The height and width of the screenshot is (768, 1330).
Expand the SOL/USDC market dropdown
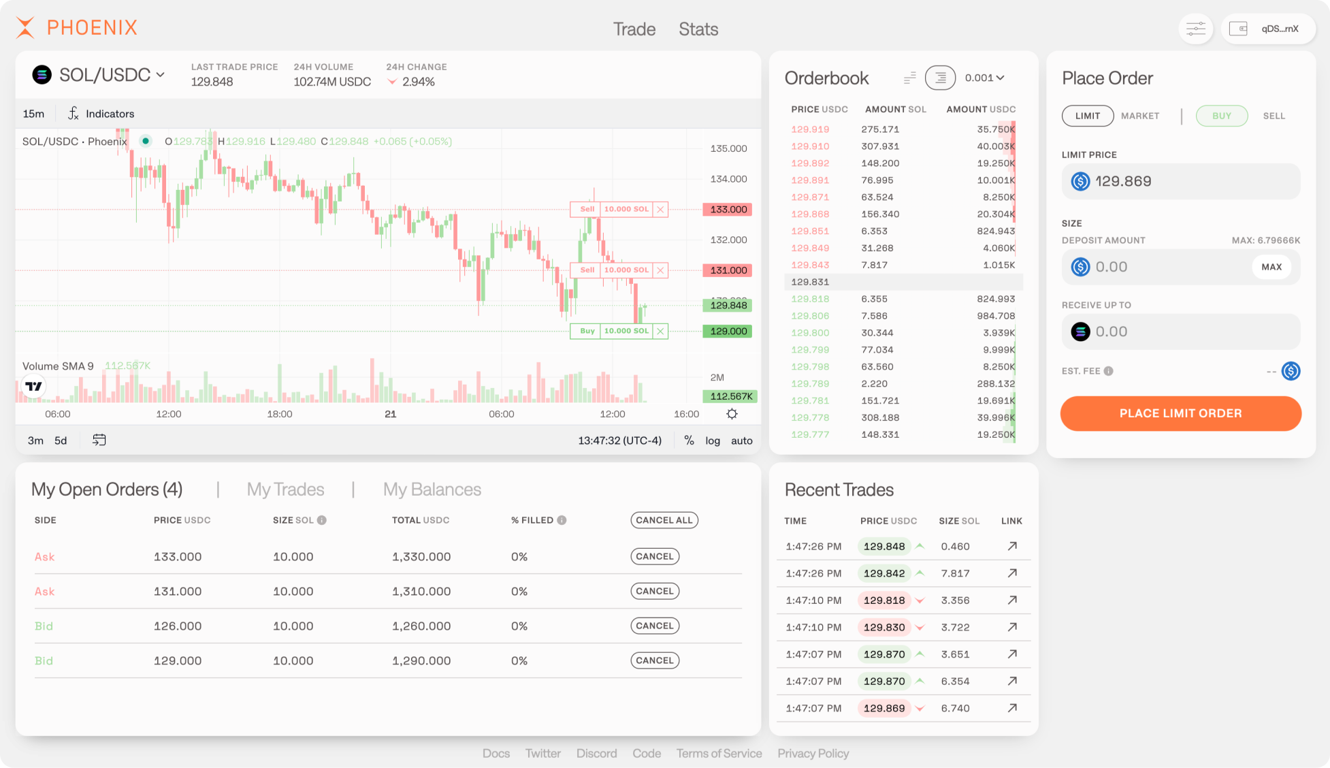click(161, 74)
